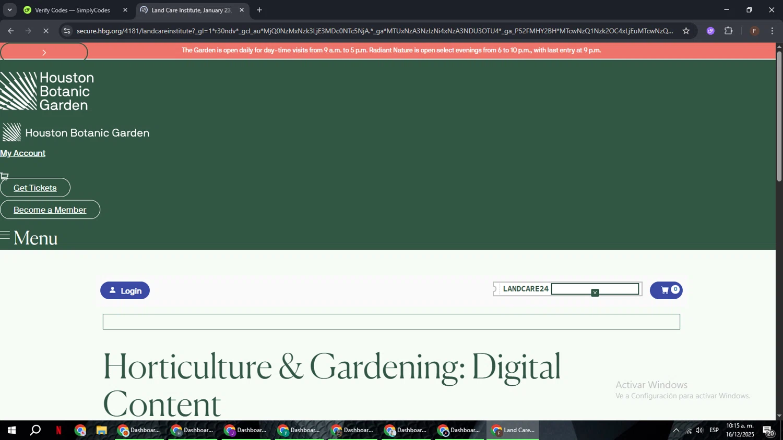Screen dimensions: 783x440
Task: Open the volume tray icon
Action: click(699, 431)
